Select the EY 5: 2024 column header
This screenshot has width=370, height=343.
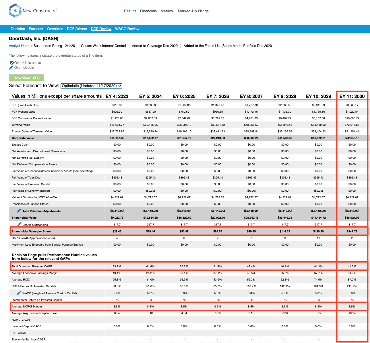(150, 96)
